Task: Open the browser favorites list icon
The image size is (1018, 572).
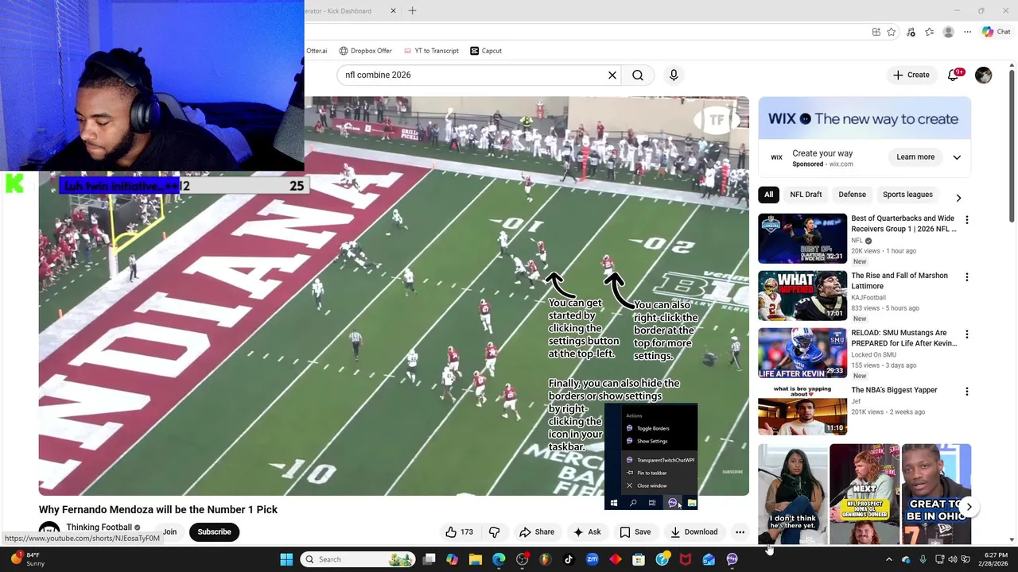Action: 929,32
